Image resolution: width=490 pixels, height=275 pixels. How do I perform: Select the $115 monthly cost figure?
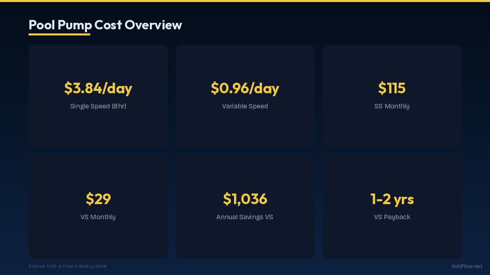click(x=392, y=88)
